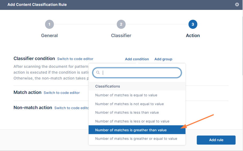
Task: Go to the General step label
Action: click(x=49, y=35)
